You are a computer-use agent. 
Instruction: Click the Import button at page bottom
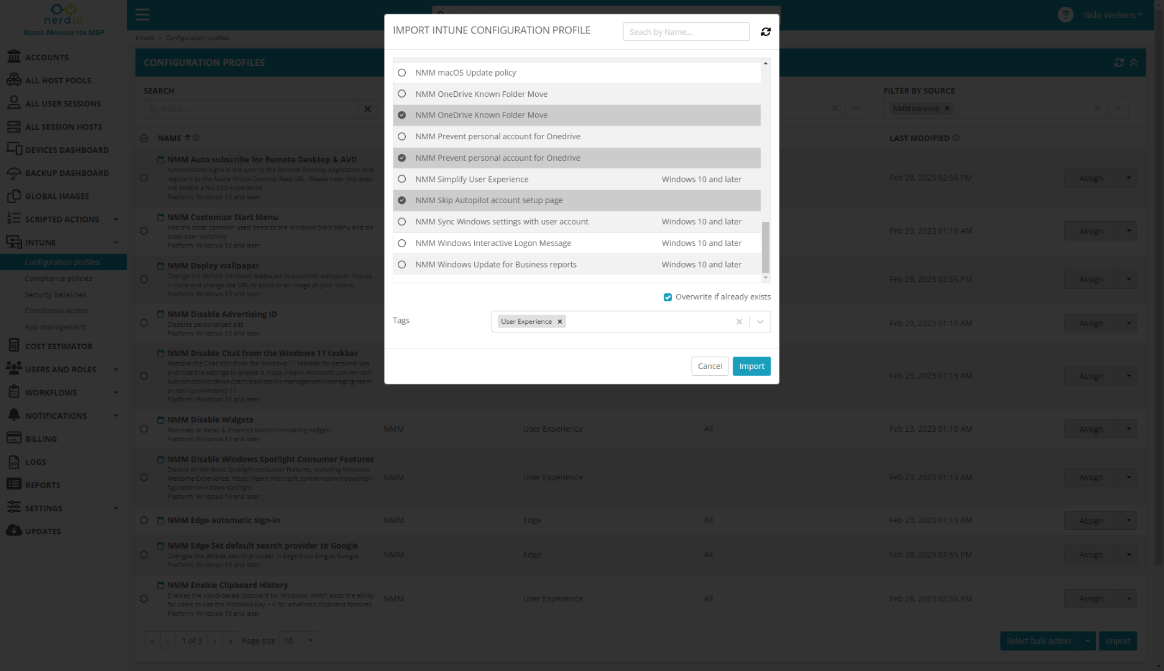pyautogui.click(x=1117, y=641)
